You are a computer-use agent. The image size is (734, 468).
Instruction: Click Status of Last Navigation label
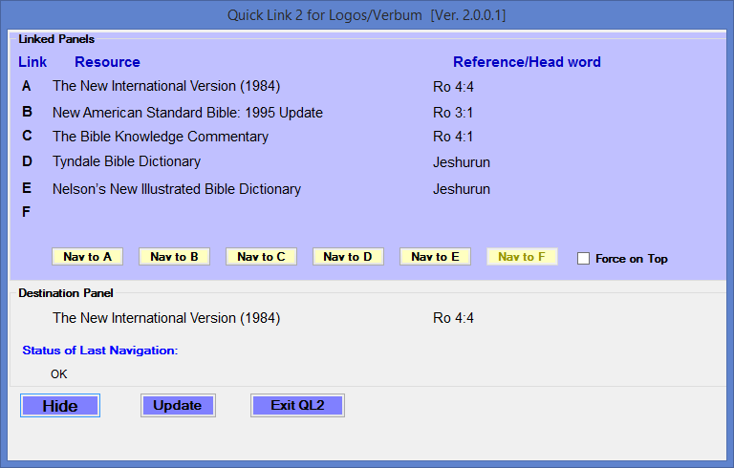[x=100, y=351]
